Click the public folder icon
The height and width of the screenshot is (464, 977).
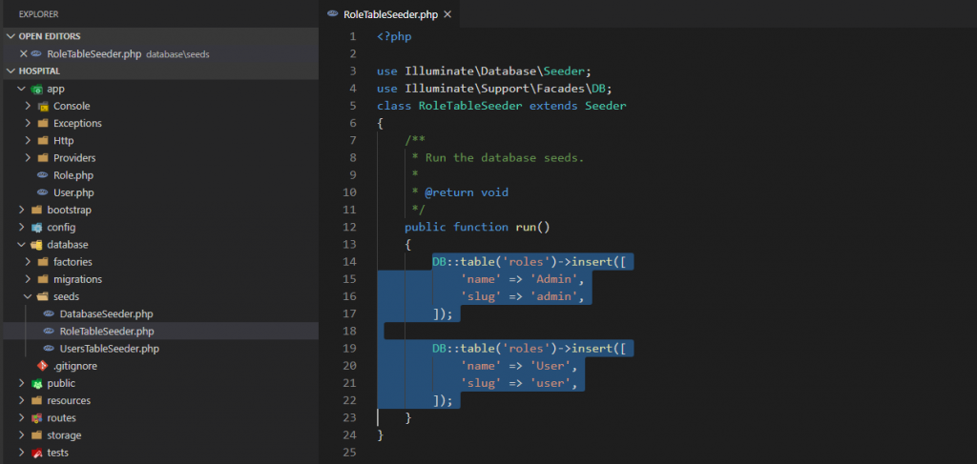[x=37, y=384]
